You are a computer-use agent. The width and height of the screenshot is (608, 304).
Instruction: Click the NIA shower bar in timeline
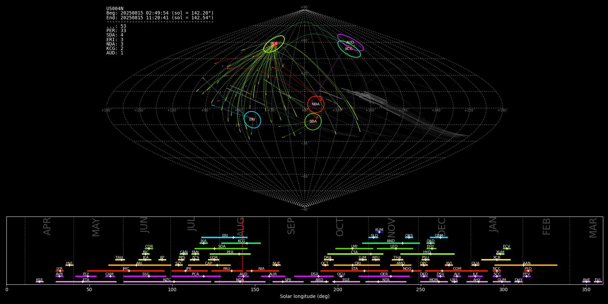[x=262, y=271]
